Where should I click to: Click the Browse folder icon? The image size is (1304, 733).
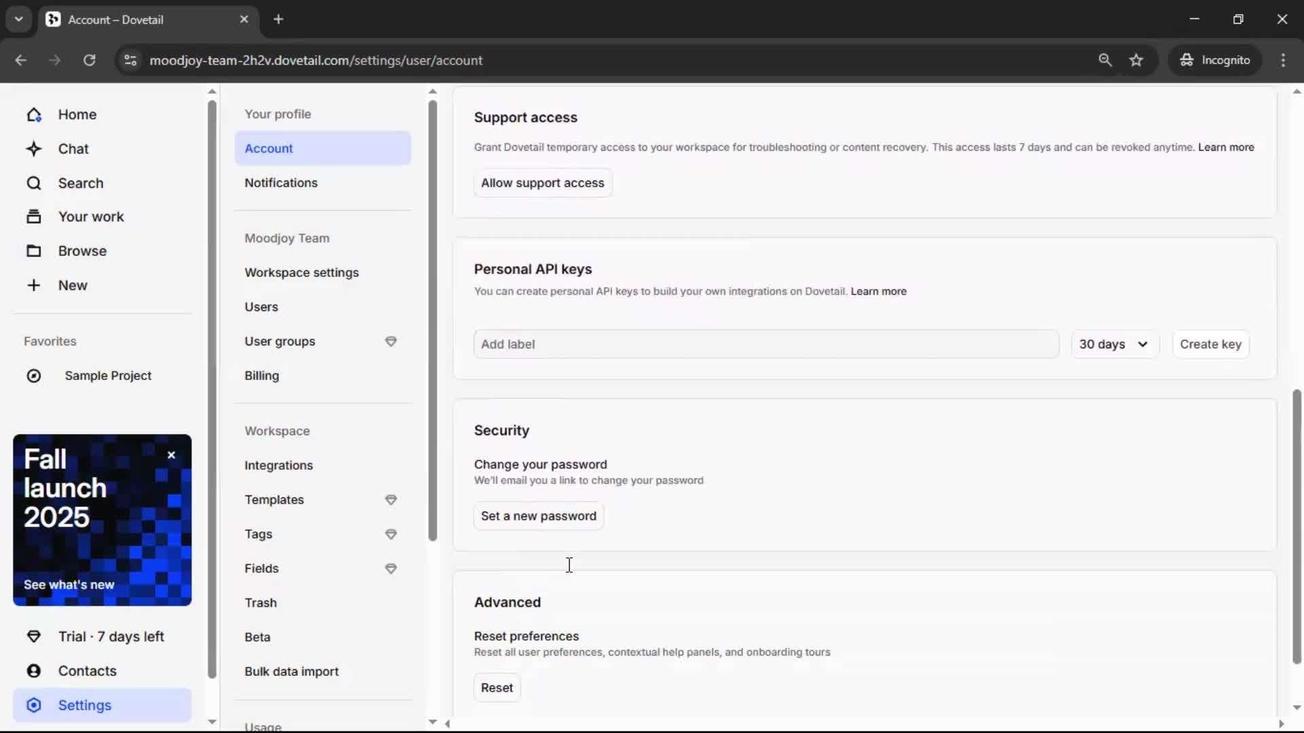point(34,251)
